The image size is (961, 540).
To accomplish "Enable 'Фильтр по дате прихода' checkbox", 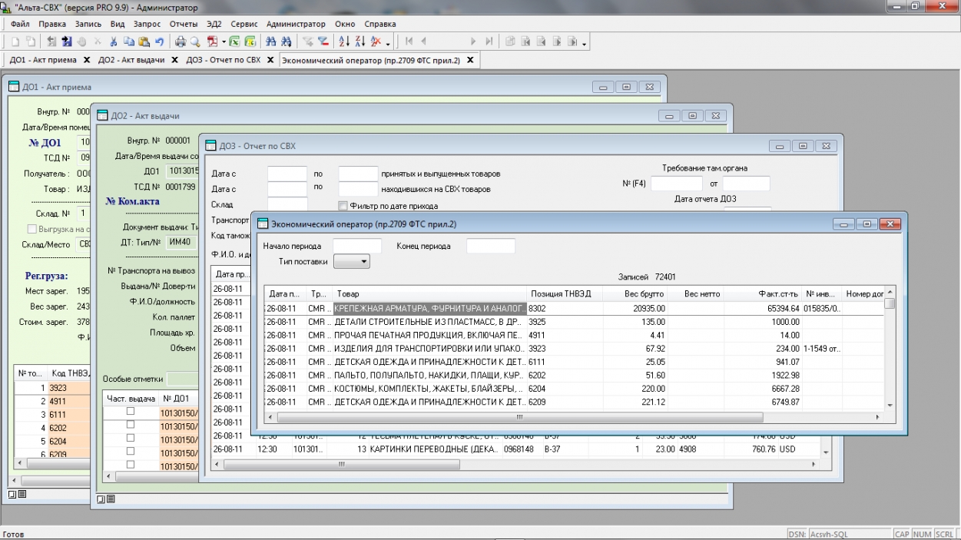I will pos(343,206).
